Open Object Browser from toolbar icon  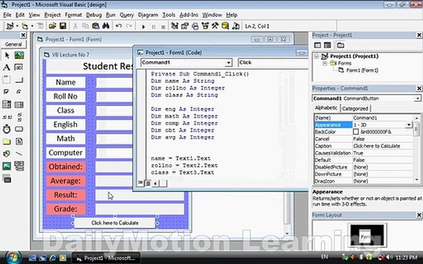(x=205, y=26)
